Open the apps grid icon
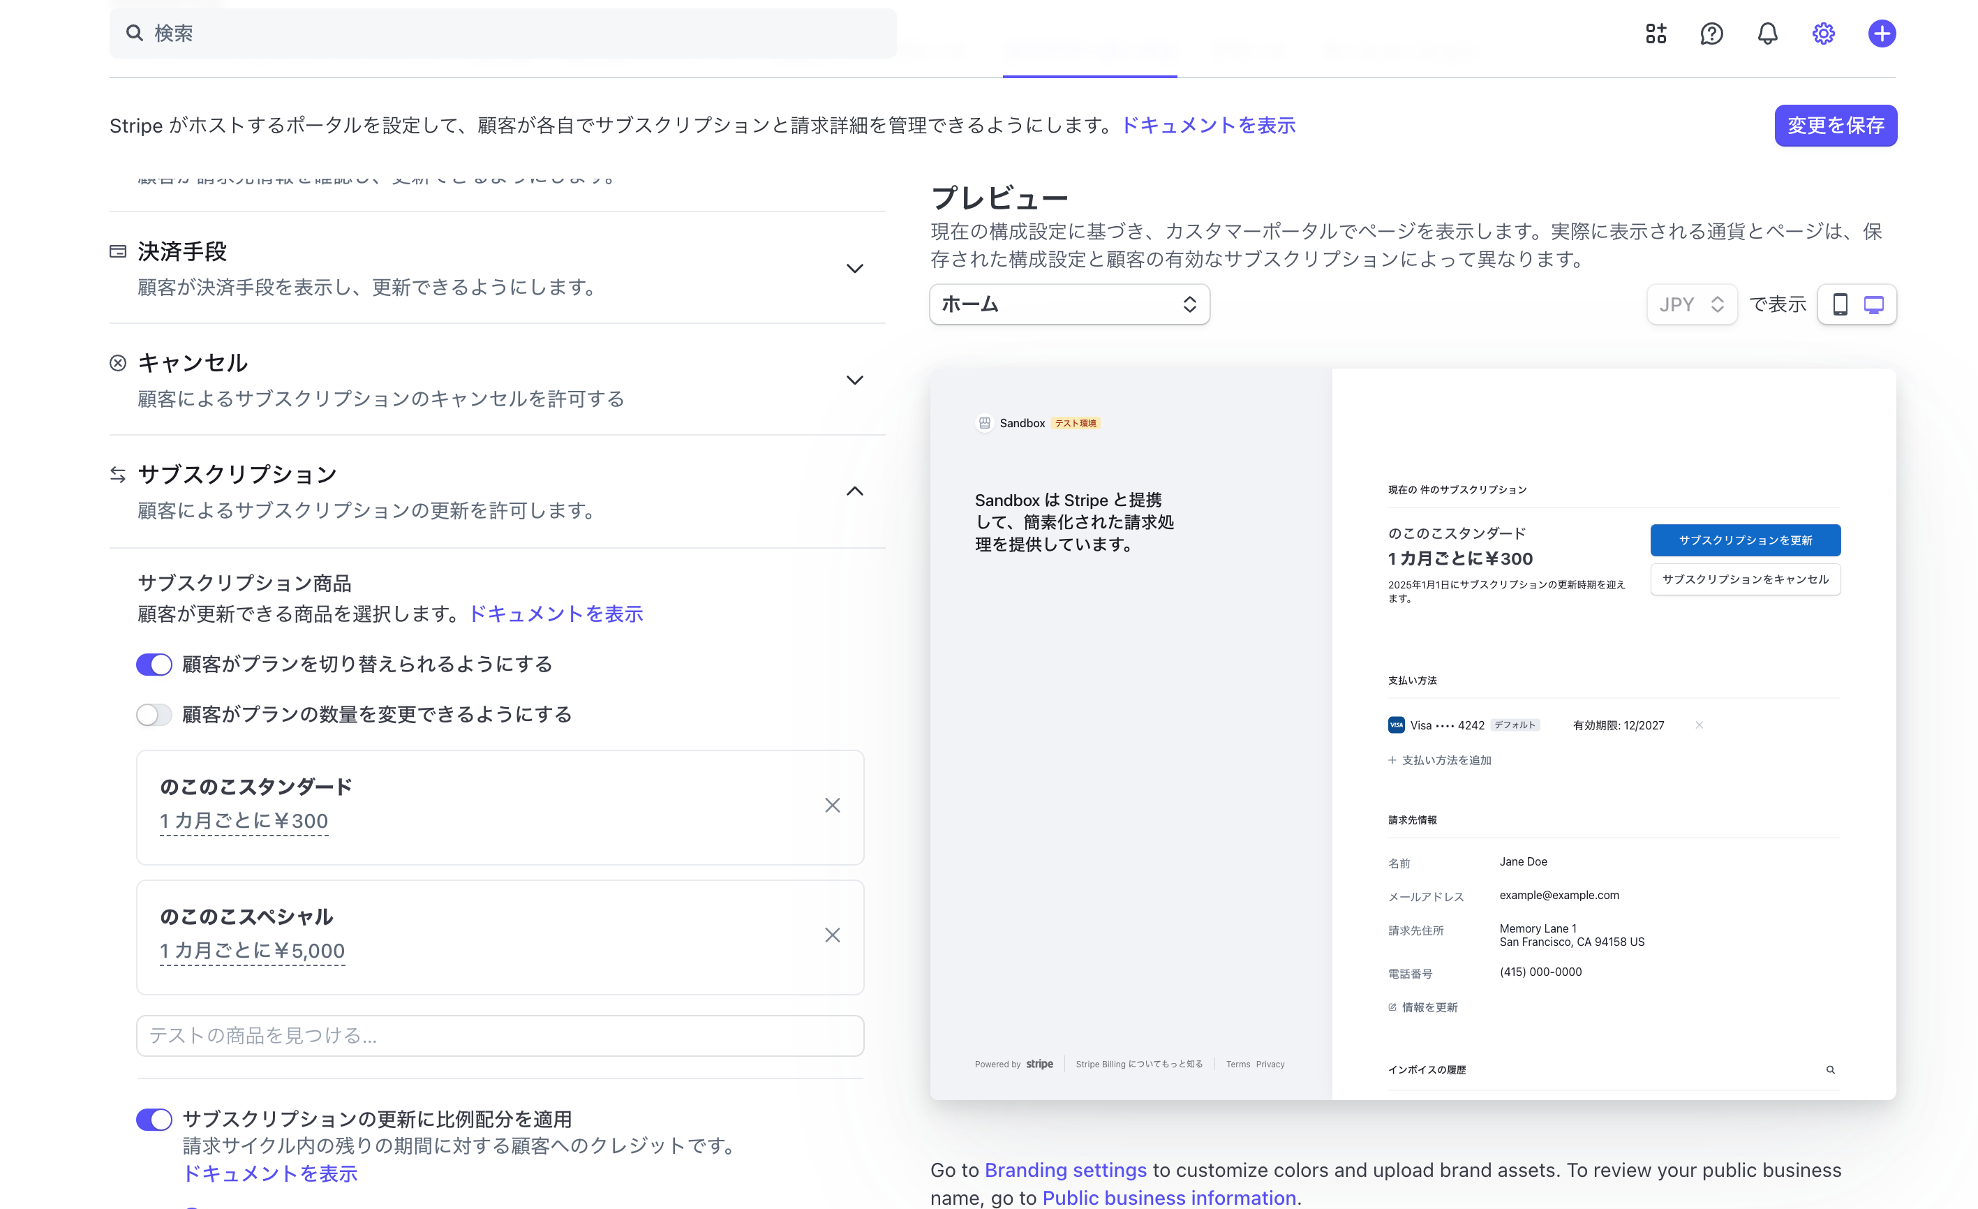This screenshot has width=1978, height=1209. 1656,34
